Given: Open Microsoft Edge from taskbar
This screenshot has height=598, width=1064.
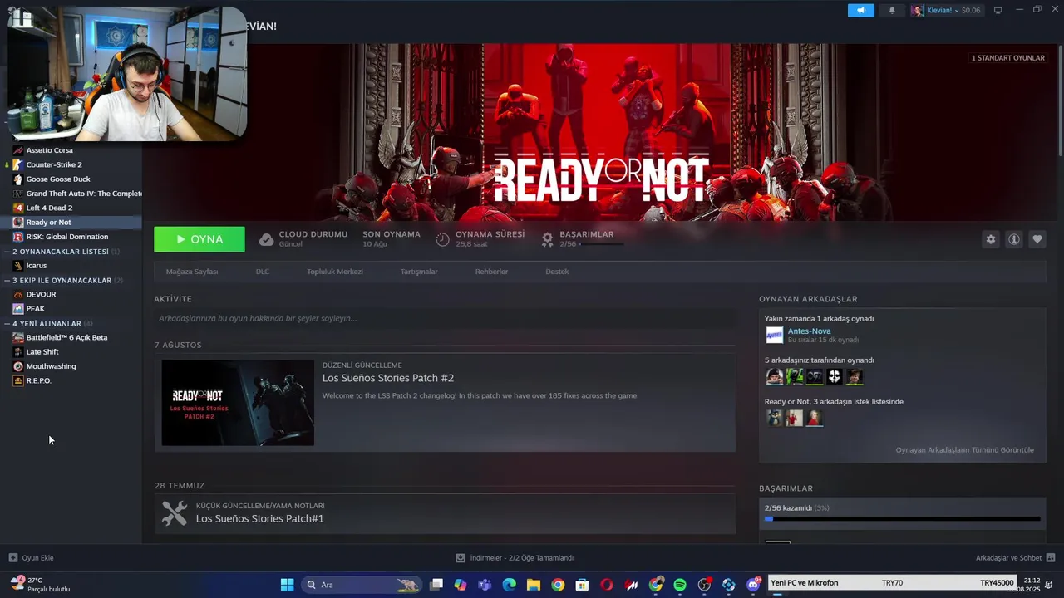Looking at the screenshot, I should 509,585.
